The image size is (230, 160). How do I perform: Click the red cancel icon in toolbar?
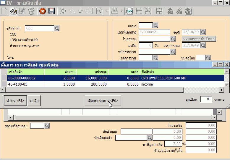[43, 11]
